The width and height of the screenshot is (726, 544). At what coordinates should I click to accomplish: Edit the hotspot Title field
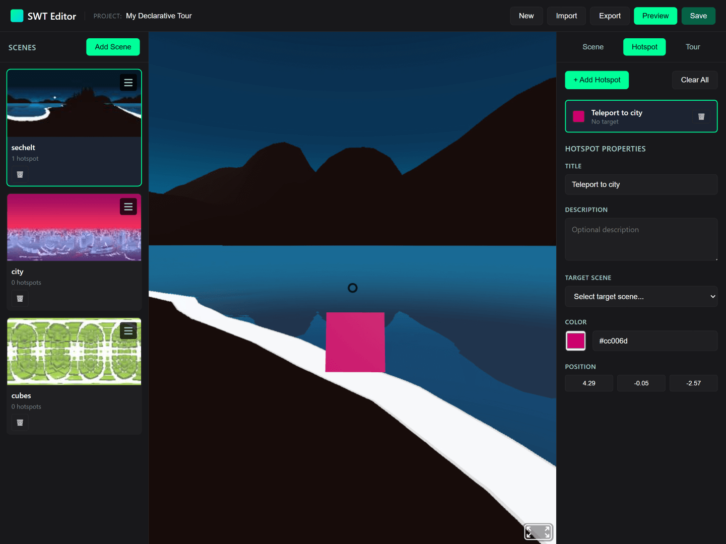pyautogui.click(x=641, y=184)
